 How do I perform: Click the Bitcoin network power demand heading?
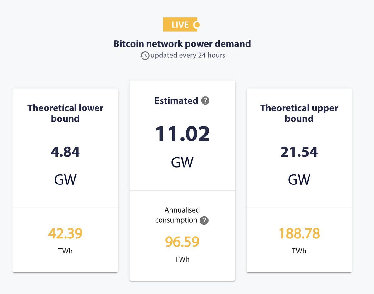pos(182,44)
